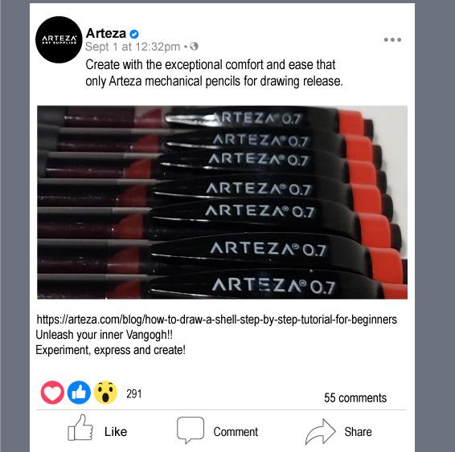Image resolution: width=455 pixels, height=452 pixels.
Task: Show the 291 reactions list
Action: 134,393
